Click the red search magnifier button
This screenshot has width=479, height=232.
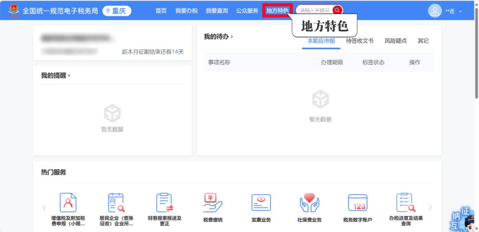tap(337, 11)
